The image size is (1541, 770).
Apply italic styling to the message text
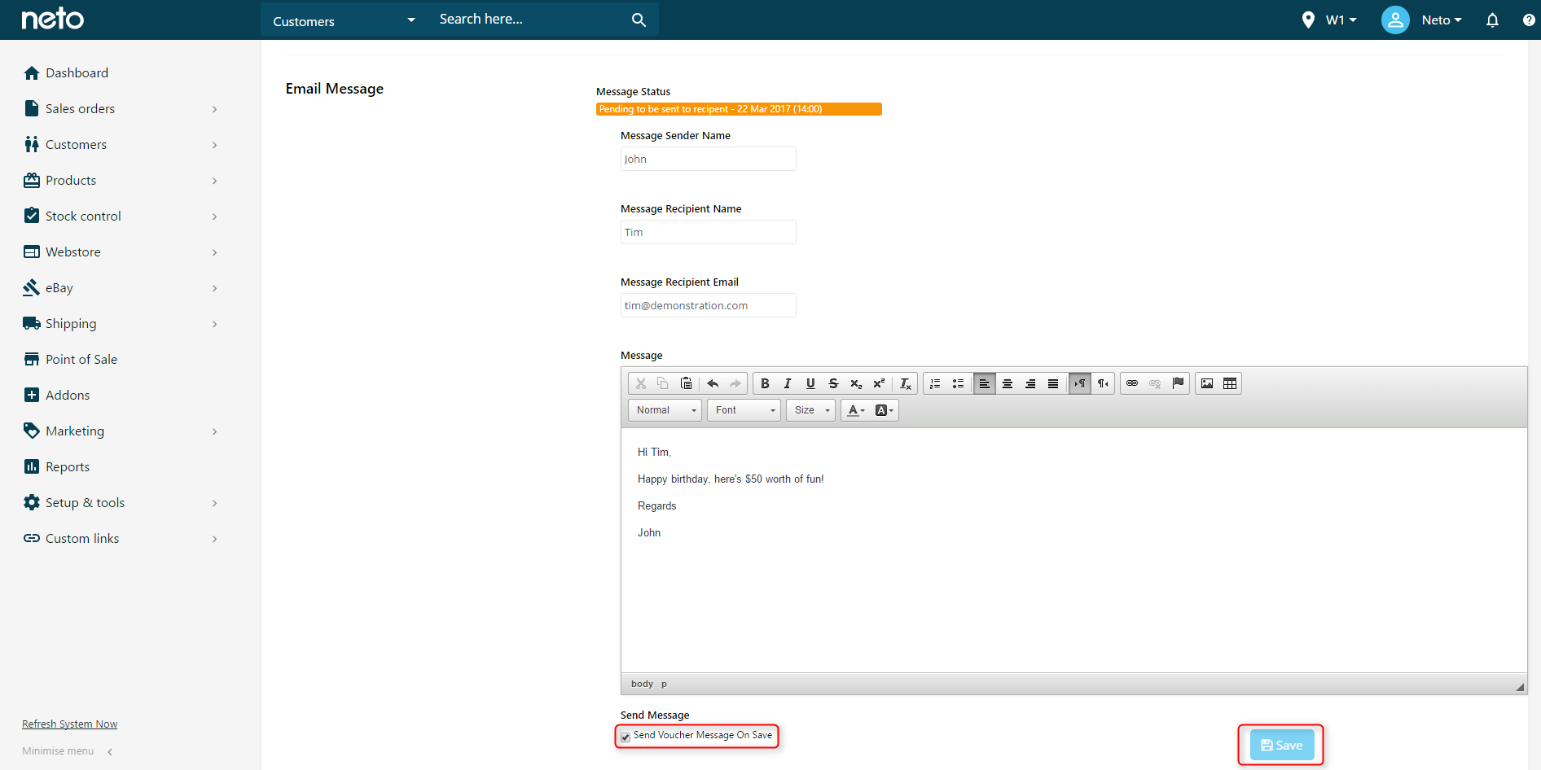pos(788,383)
